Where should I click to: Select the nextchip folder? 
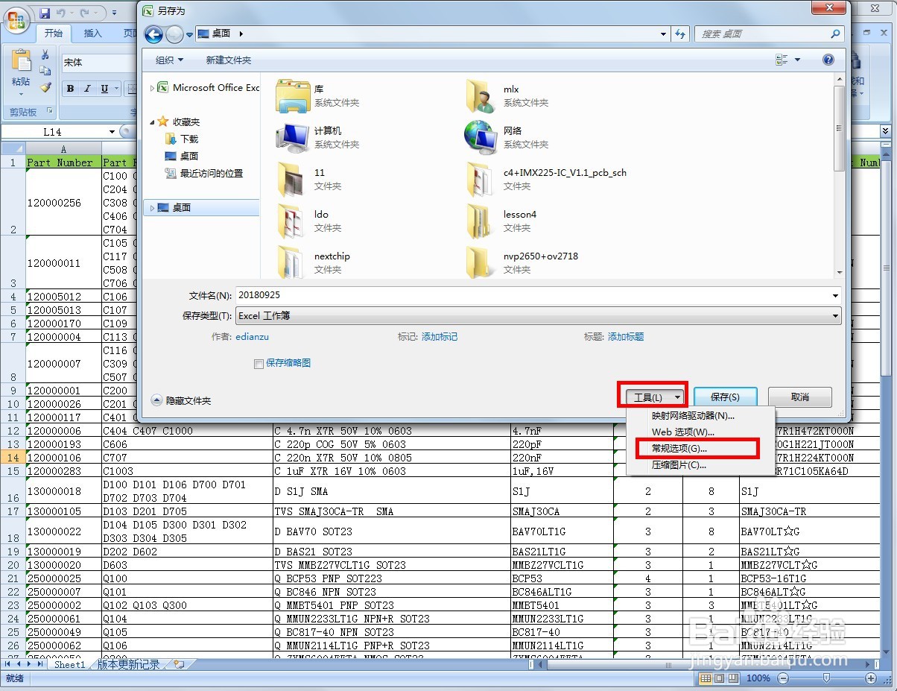coord(314,262)
